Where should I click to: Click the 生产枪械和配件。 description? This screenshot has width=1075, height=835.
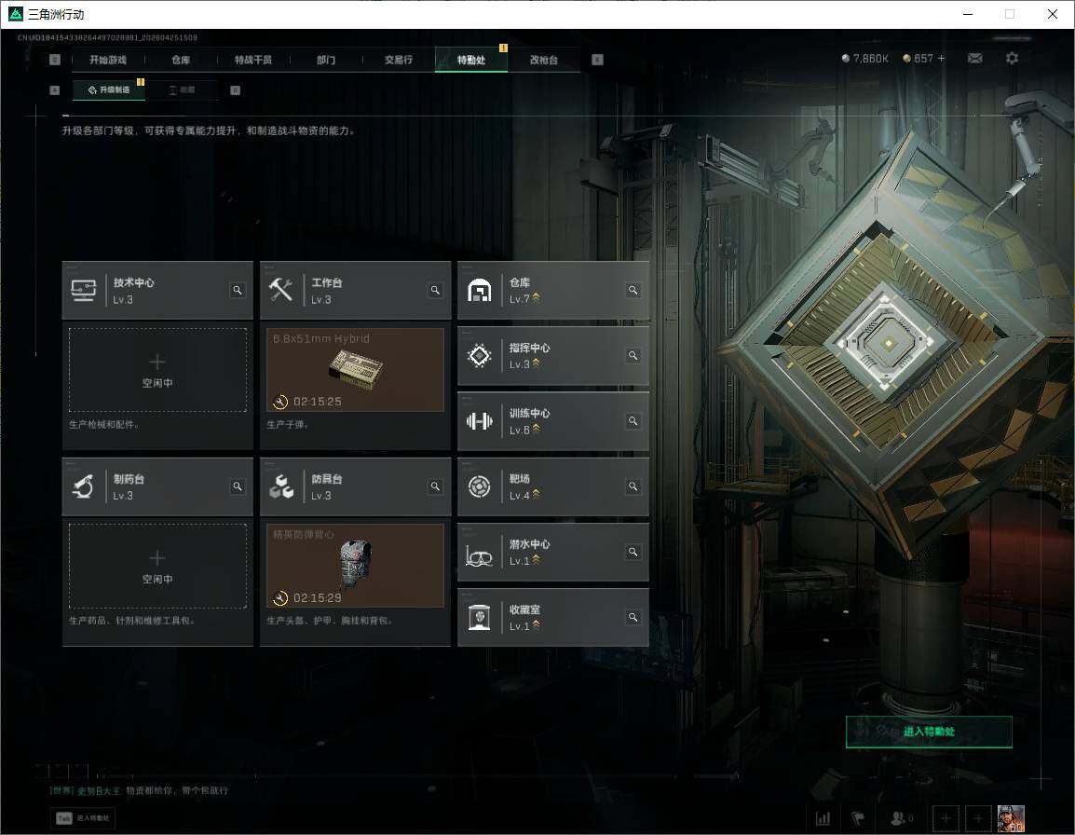(x=104, y=425)
